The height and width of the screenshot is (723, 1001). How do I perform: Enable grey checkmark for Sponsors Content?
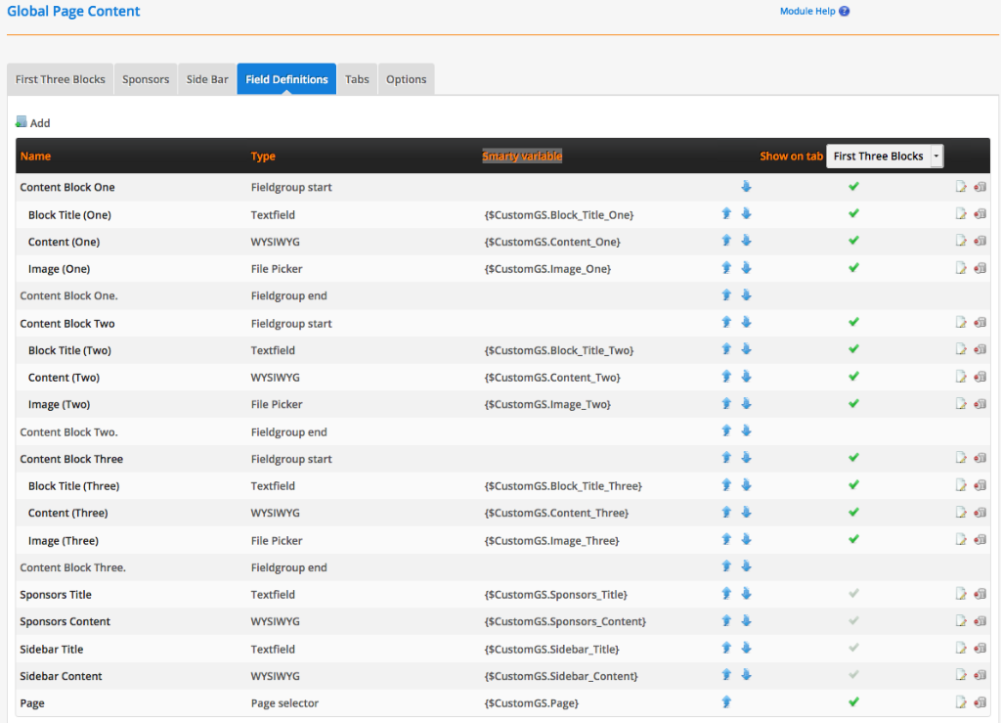point(853,621)
